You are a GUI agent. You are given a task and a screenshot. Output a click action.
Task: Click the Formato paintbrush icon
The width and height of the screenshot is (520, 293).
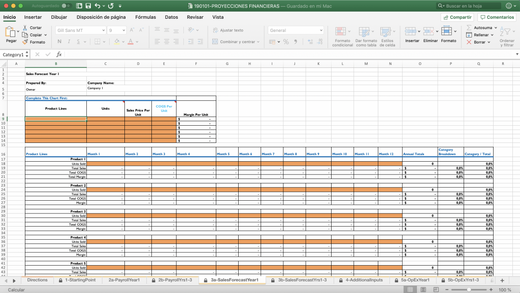pyautogui.click(x=25, y=42)
